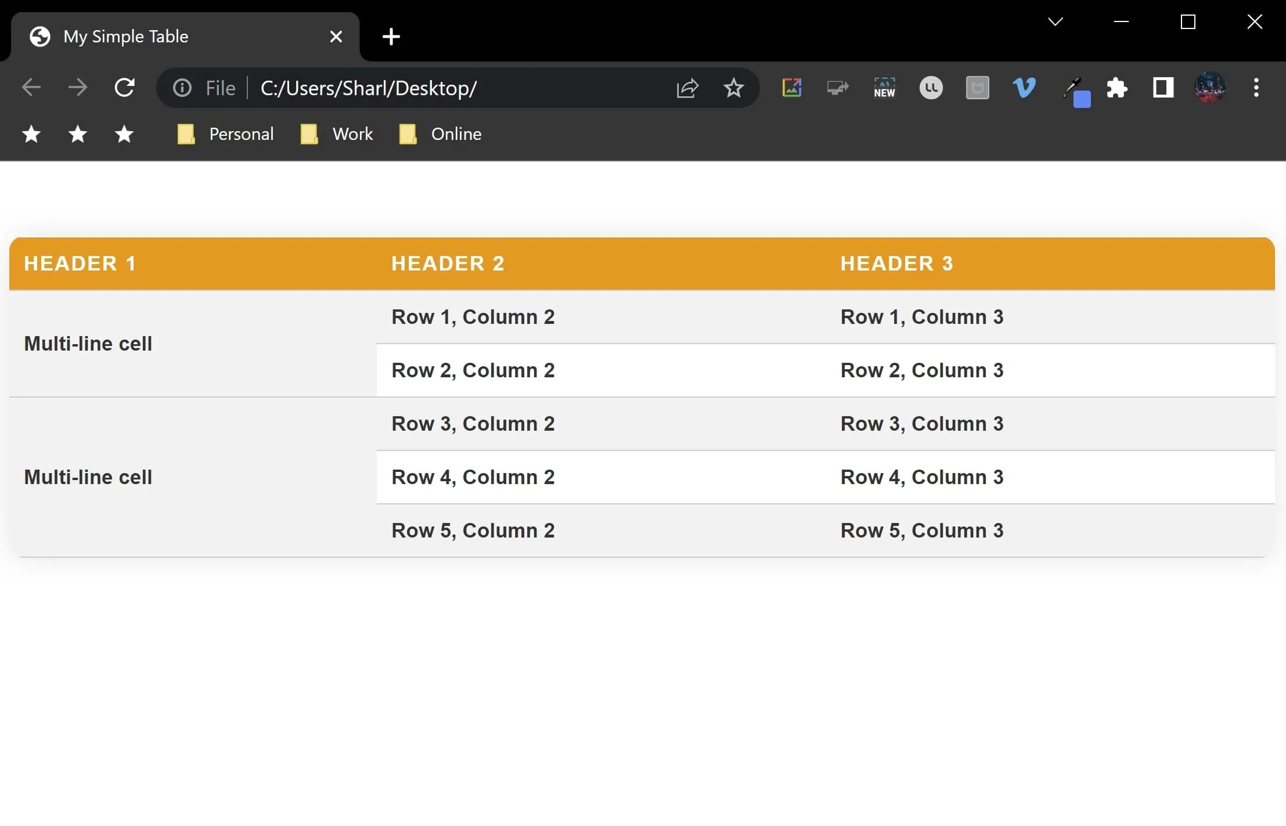Click the Header 2 column heading
This screenshot has height=826, width=1286.
(x=448, y=264)
